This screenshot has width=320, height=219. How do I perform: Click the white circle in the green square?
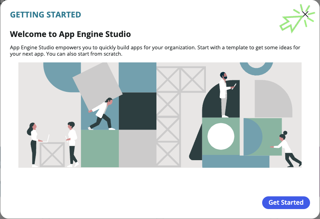point(221,136)
